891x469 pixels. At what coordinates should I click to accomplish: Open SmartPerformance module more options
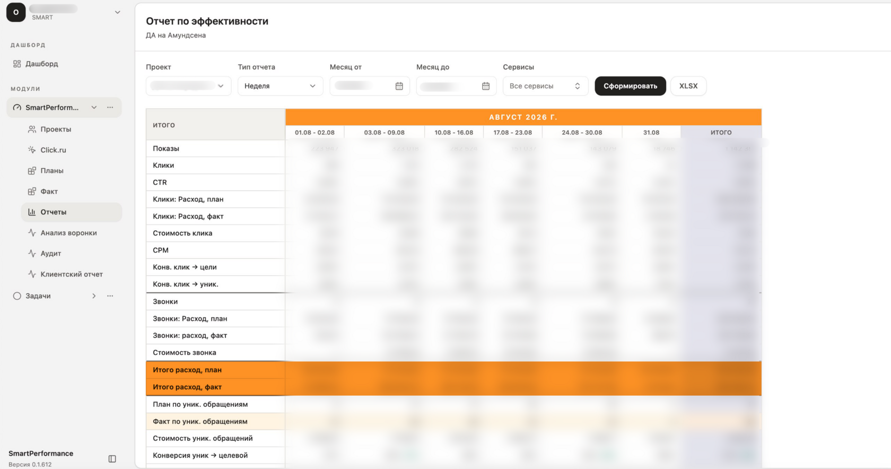point(110,108)
